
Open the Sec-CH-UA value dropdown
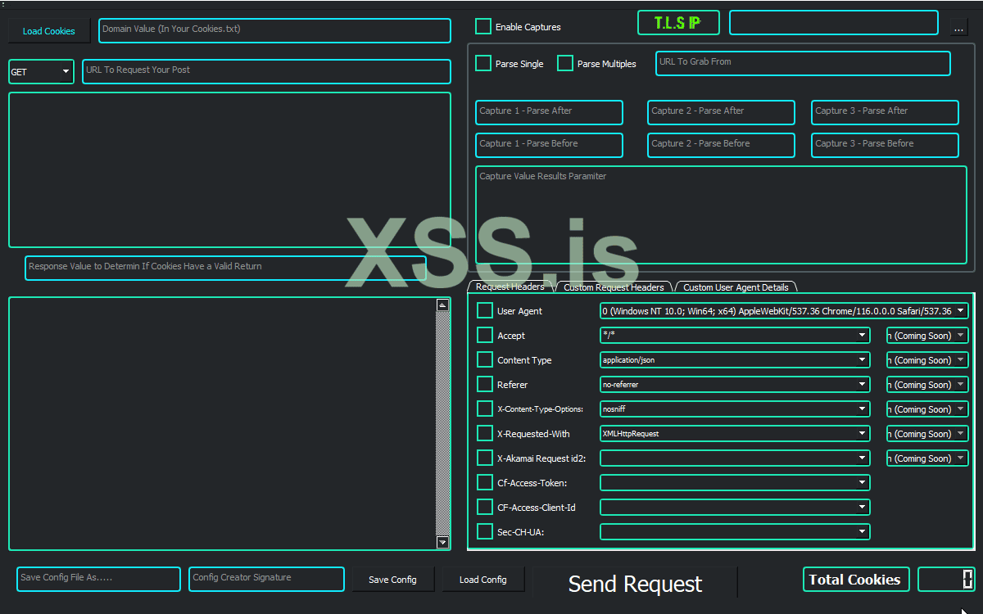[x=735, y=531]
